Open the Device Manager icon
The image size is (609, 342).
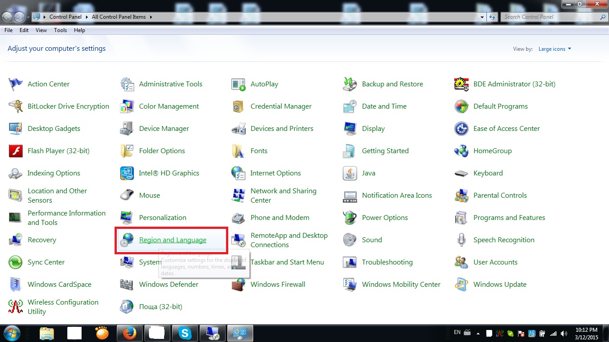(127, 128)
